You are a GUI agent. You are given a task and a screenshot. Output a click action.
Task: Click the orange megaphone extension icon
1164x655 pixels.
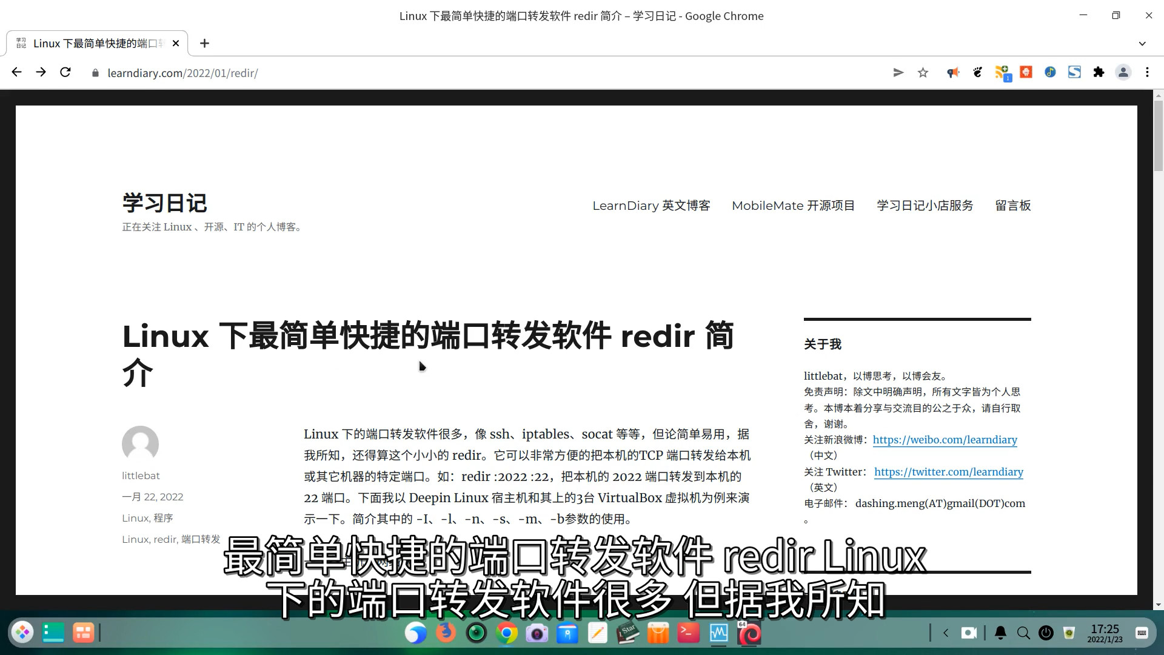click(953, 72)
